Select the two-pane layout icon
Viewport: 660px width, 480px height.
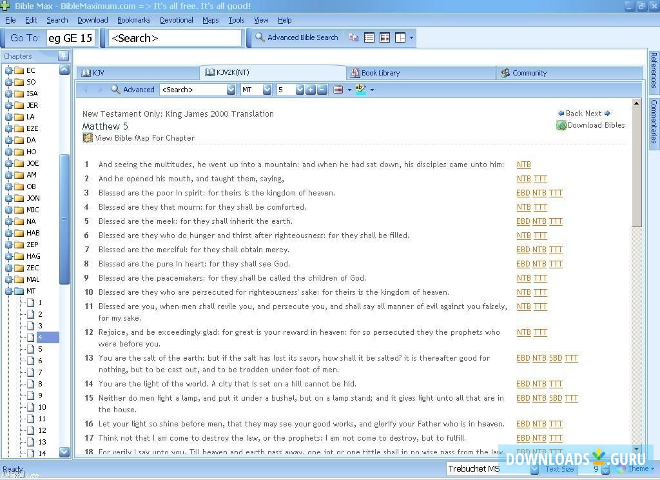(x=385, y=37)
